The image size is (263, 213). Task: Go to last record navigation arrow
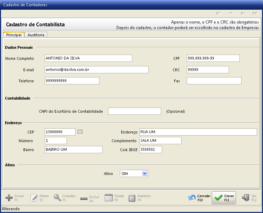(255, 13)
